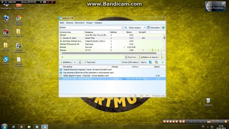Viewport: 229px width, 129px height.
Task: Open the Опции menu
Action: [89, 23]
